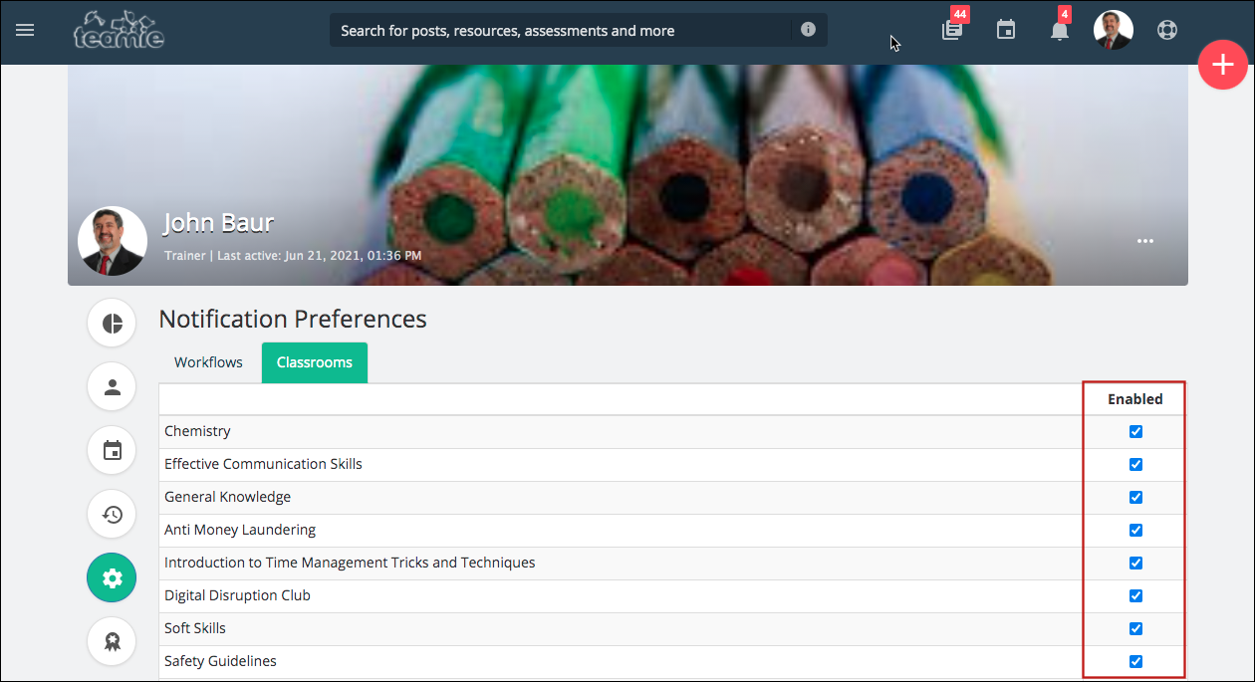Open the hamburger main menu

(25, 30)
